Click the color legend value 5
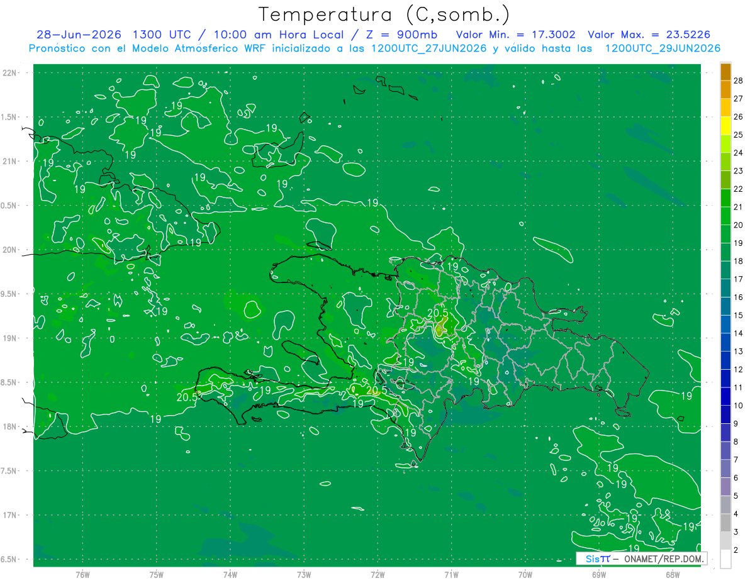Screen dimensions: 755x583 point(735,496)
